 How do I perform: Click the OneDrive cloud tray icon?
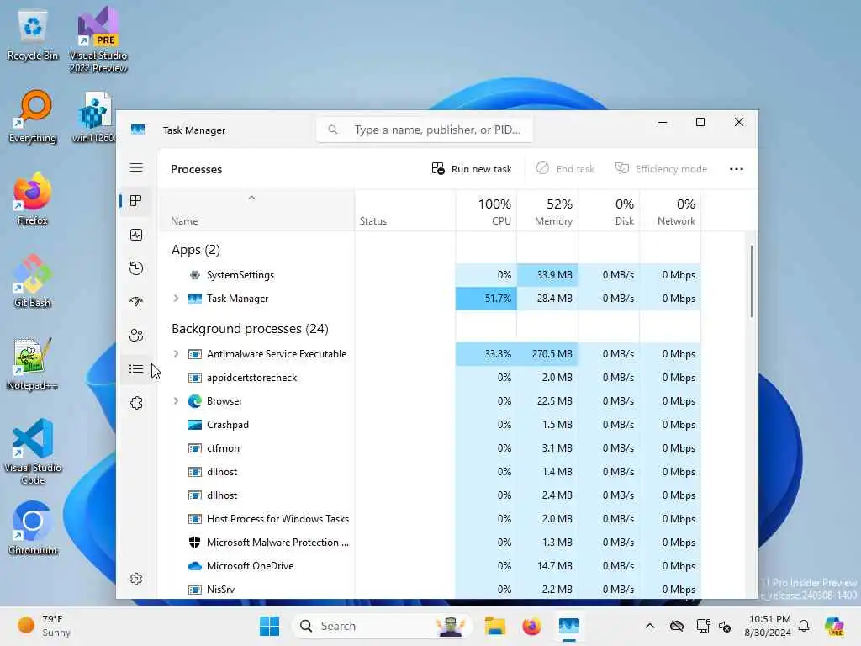click(x=677, y=626)
